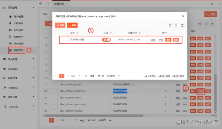This screenshot has height=129, width=222.
Task: Click the 导入数据 button in the dialog
Action: click(x=165, y=76)
